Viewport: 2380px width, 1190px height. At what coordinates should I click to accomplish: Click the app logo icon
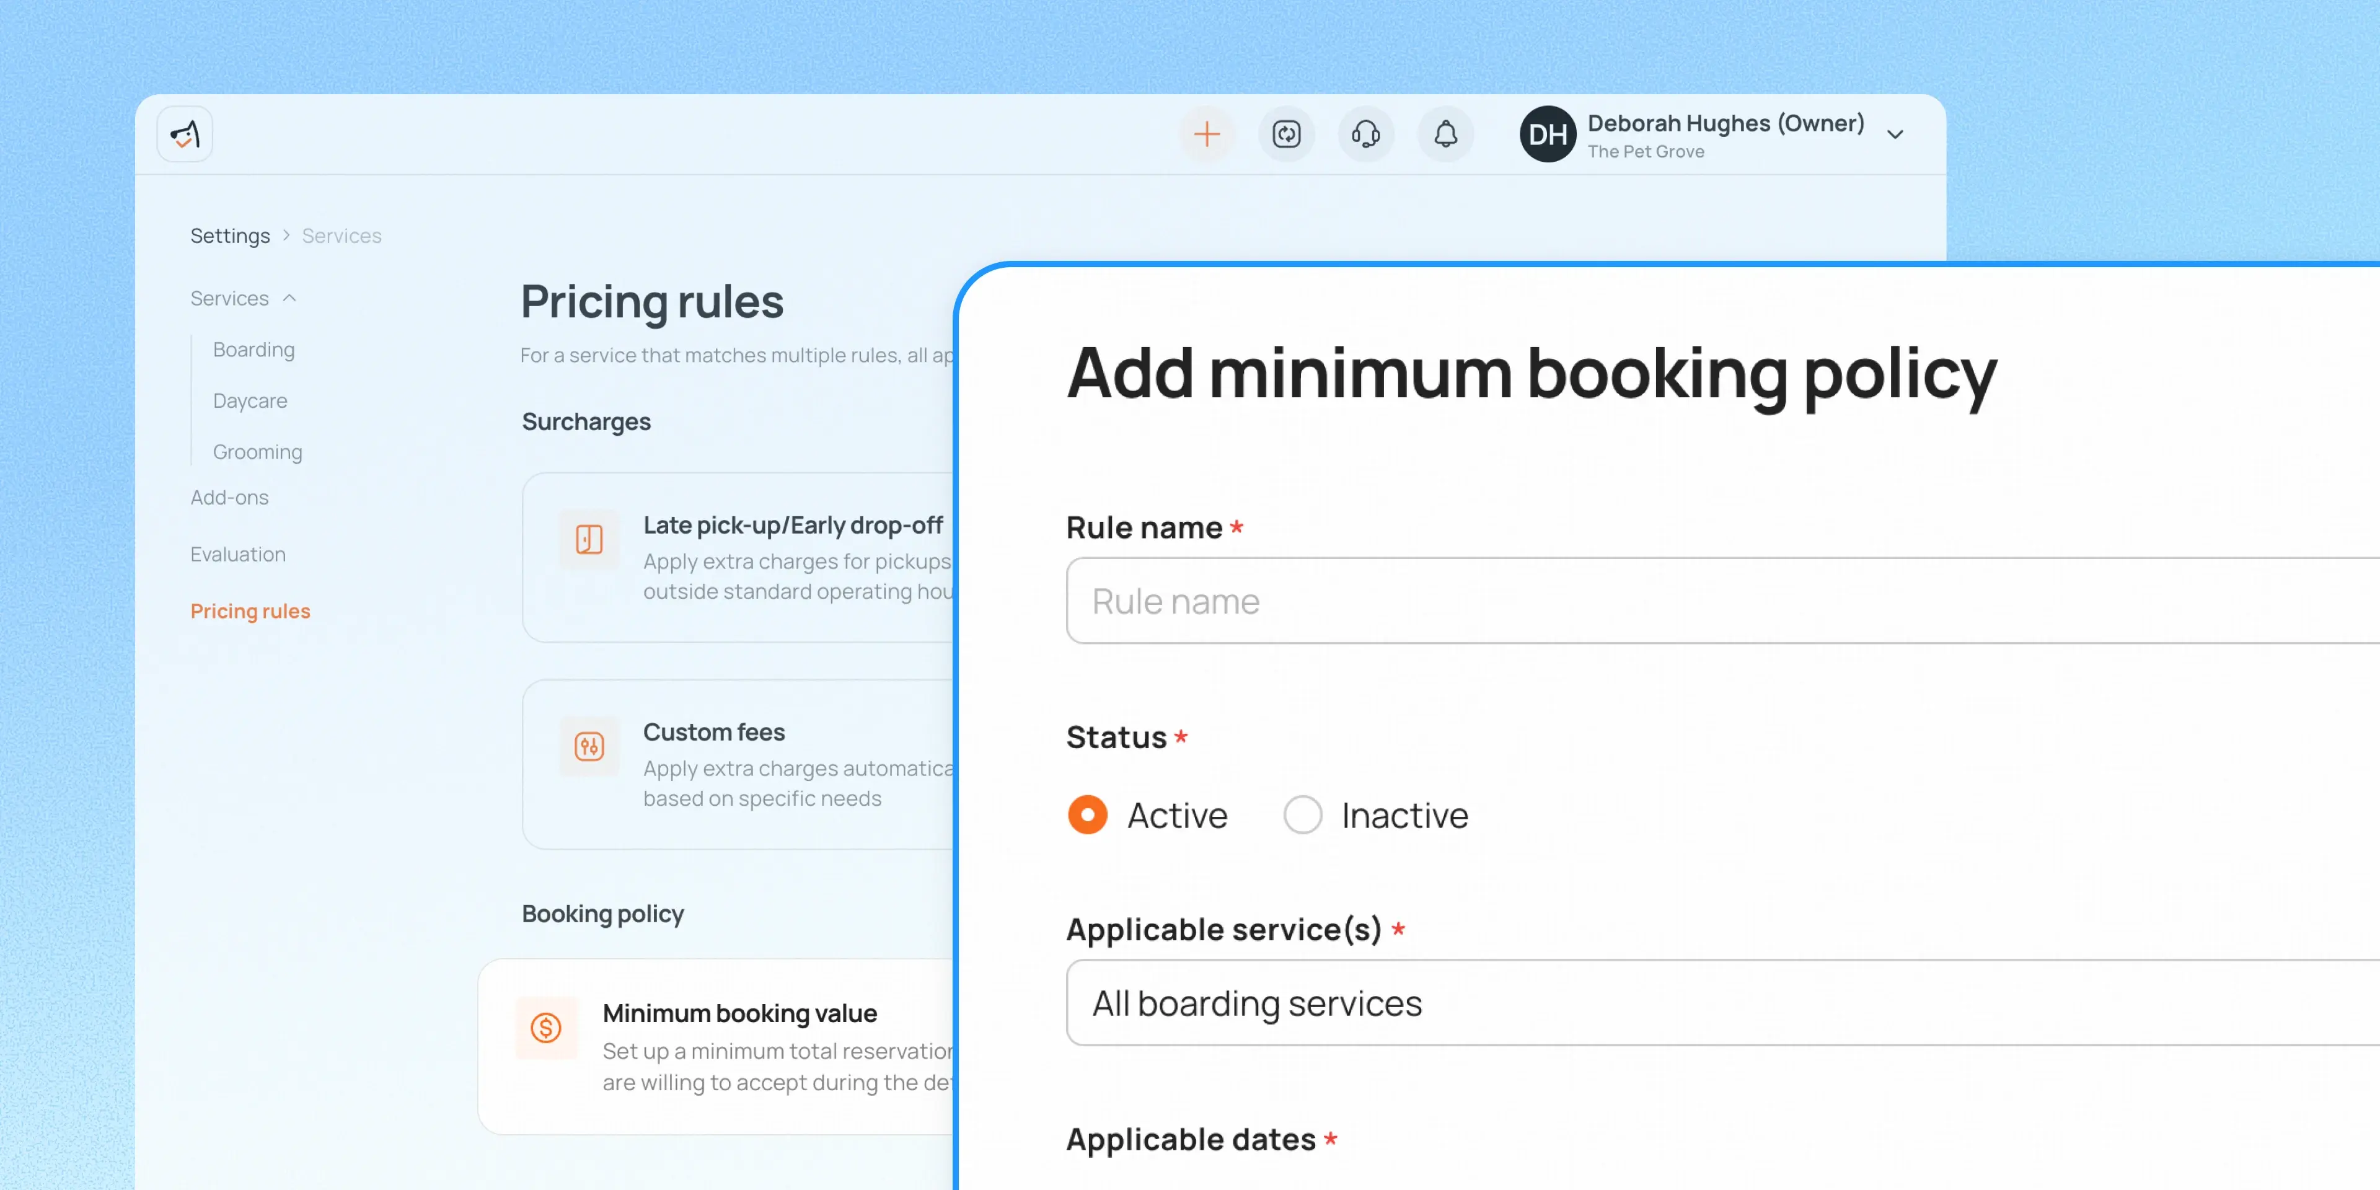pyautogui.click(x=185, y=135)
